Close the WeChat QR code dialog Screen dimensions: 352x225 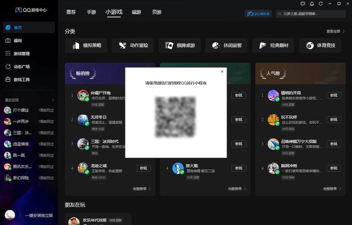(x=222, y=71)
